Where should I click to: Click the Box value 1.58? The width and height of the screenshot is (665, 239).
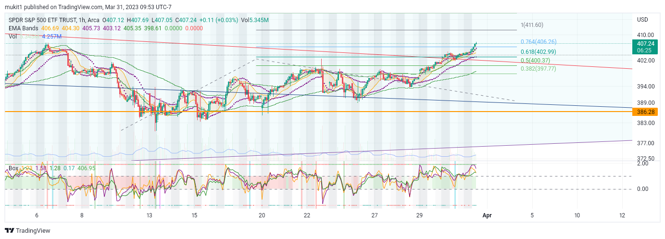click(x=41, y=168)
